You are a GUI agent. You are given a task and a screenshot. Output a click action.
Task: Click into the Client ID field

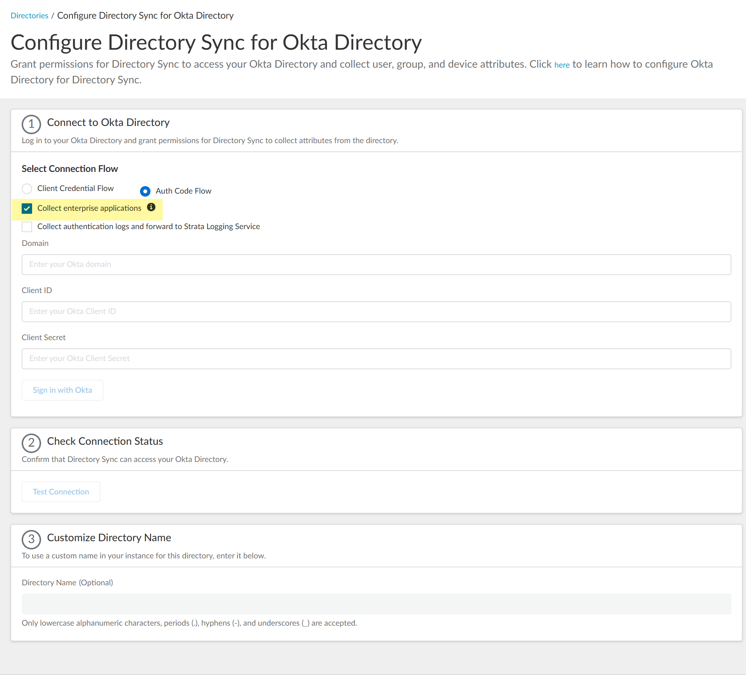pos(376,312)
